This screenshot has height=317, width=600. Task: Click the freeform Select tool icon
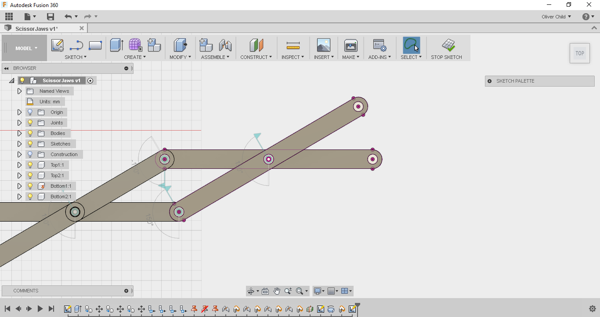(411, 45)
